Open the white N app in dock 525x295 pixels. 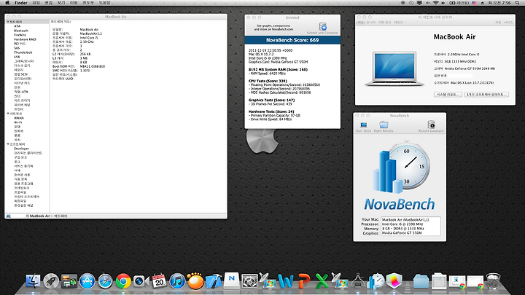(x=231, y=280)
